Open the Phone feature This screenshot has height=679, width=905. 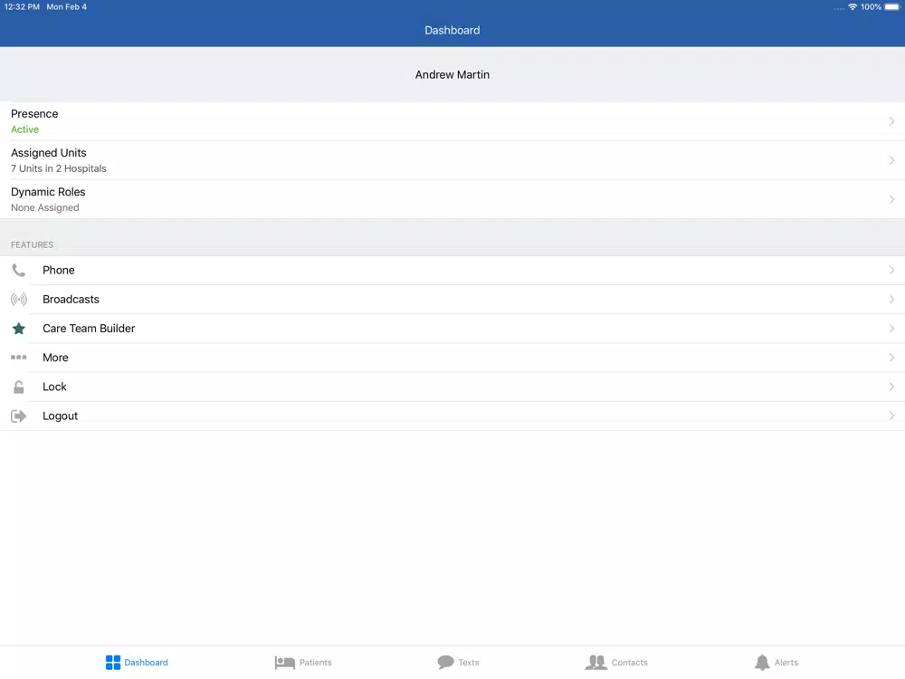(x=58, y=270)
